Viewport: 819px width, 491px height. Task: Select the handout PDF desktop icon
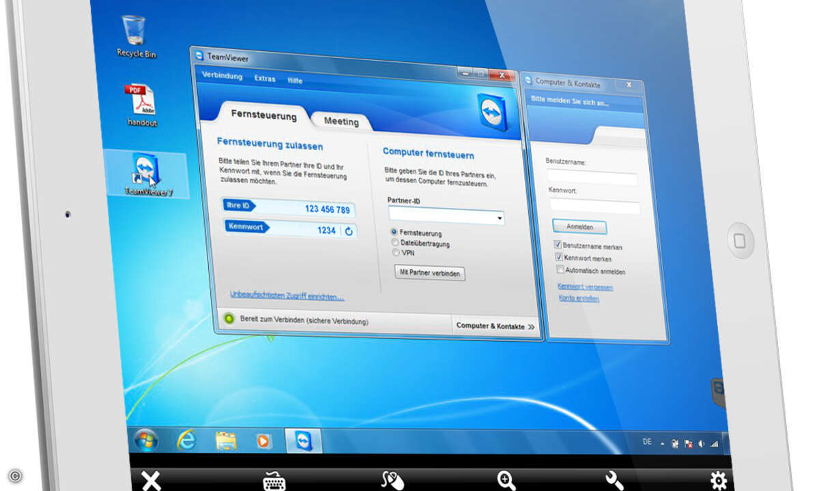coord(141,105)
